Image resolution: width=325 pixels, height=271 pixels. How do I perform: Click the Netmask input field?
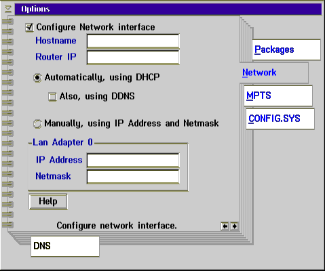[133, 177]
